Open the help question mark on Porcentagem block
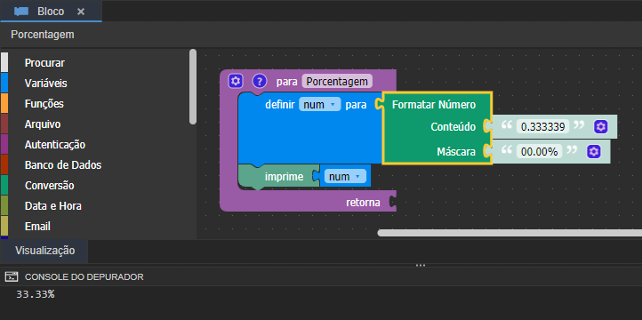This screenshot has width=642, height=320. coord(259,81)
